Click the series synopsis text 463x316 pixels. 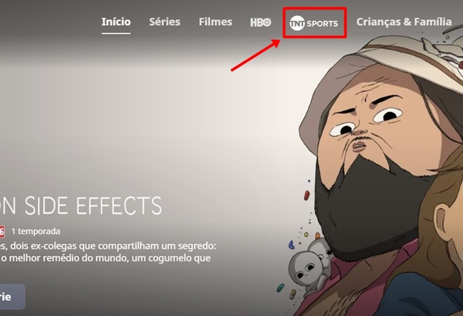pos(108,252)
